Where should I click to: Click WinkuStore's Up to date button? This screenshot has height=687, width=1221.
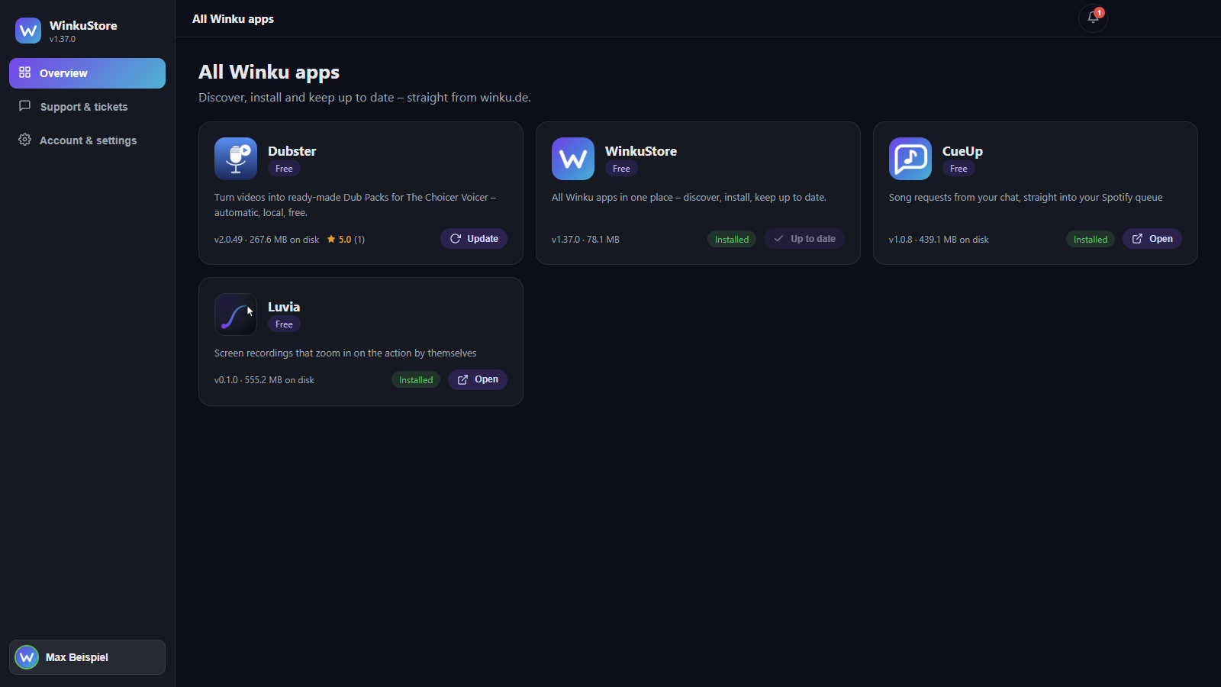pyautogui.click(x=804, y=239)
